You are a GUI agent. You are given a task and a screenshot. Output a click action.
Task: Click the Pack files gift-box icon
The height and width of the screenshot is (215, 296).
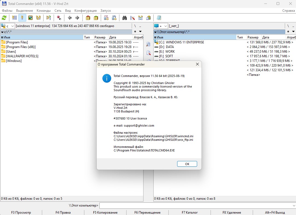tap(88, 18)
